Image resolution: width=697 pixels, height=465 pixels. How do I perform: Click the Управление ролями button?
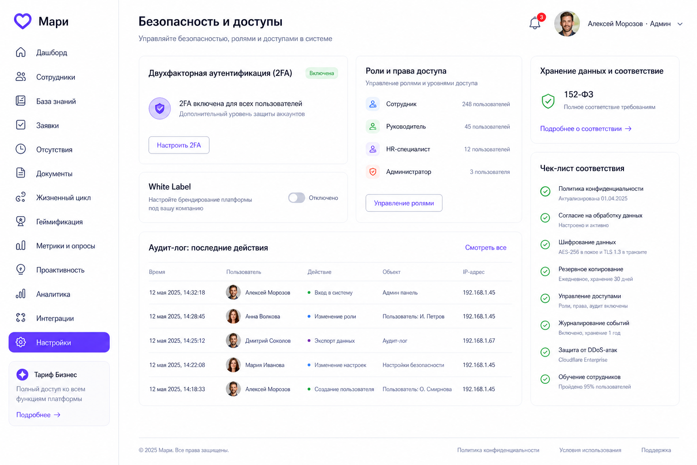pyautogui.click(x=404, y=203)
